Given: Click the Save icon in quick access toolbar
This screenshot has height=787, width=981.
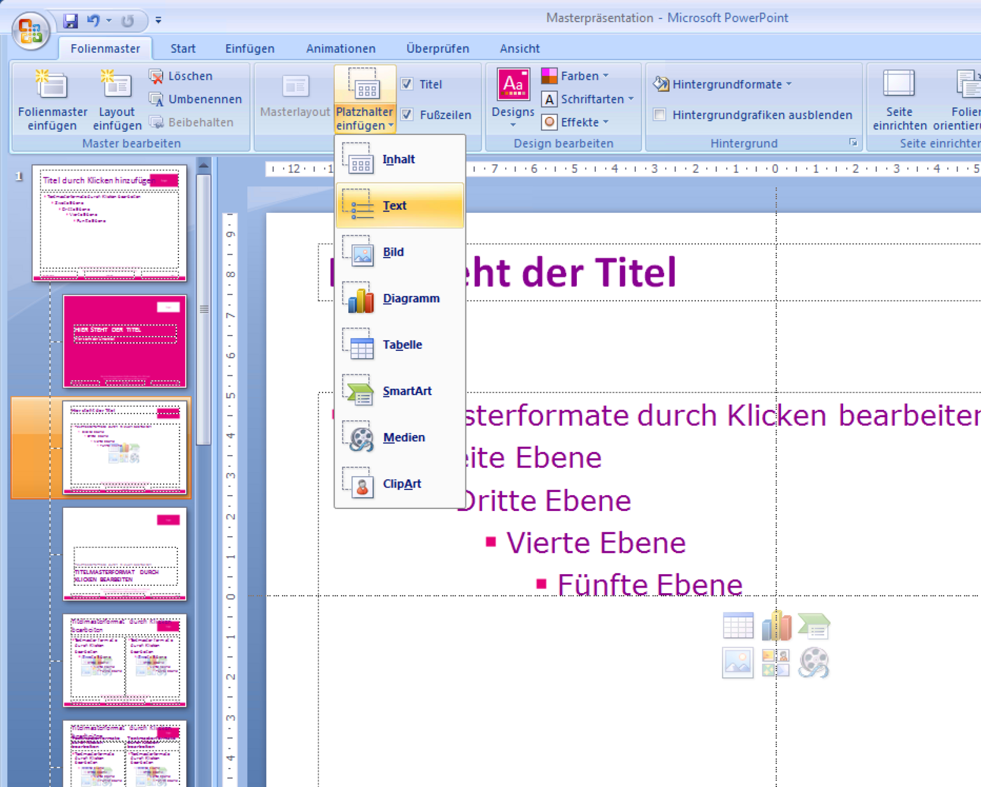Looking at the screenshot, I should 71,21.
